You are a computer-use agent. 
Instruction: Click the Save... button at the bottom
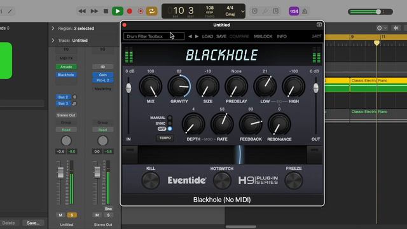point(33,223)
